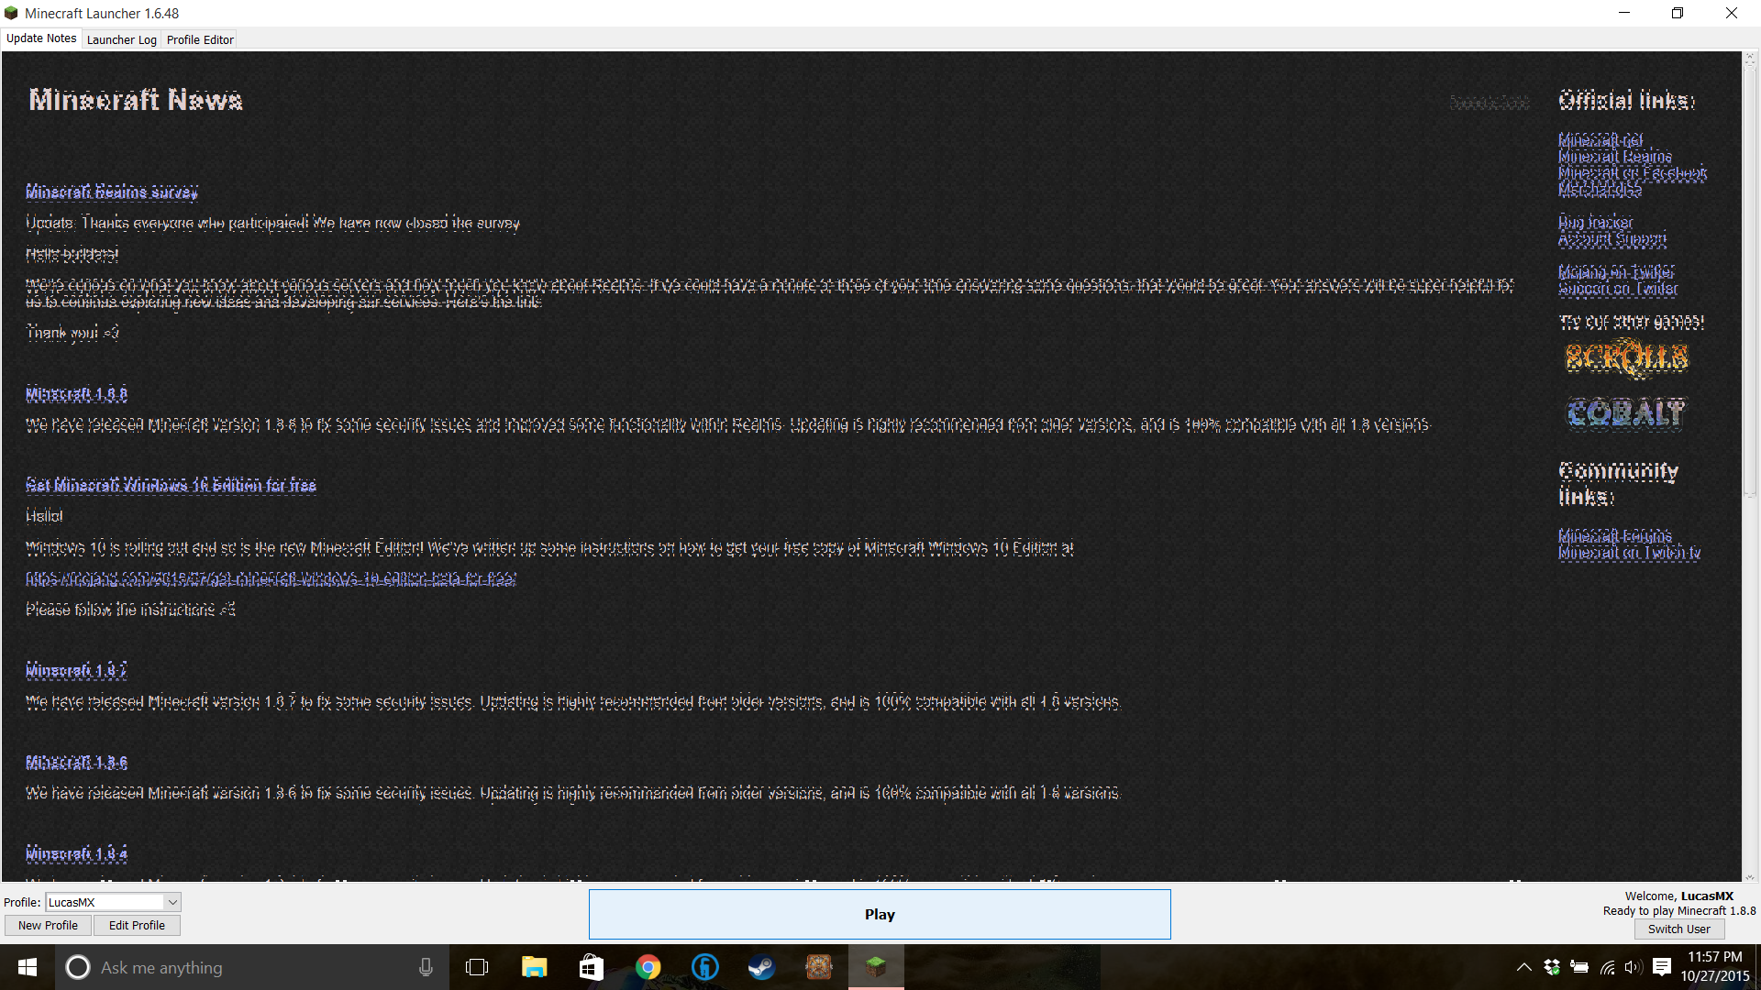Open the Minecraft Realms survey link
Screen dimensions: 1761x990
click(112, 192)
